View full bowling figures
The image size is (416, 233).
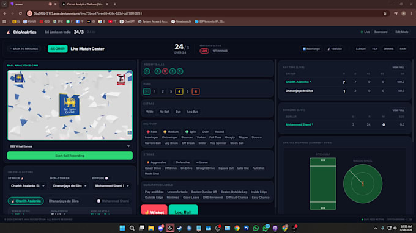tap(398, 110)
